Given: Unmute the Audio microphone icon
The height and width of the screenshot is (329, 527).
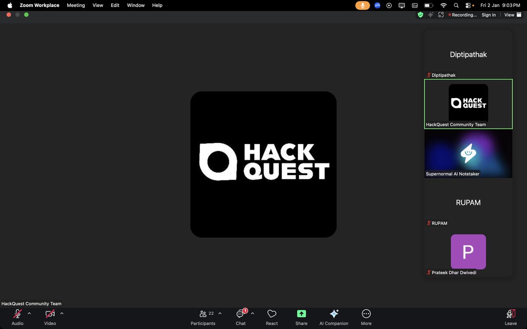Looking at the screenshot, I should pos(18,314).
